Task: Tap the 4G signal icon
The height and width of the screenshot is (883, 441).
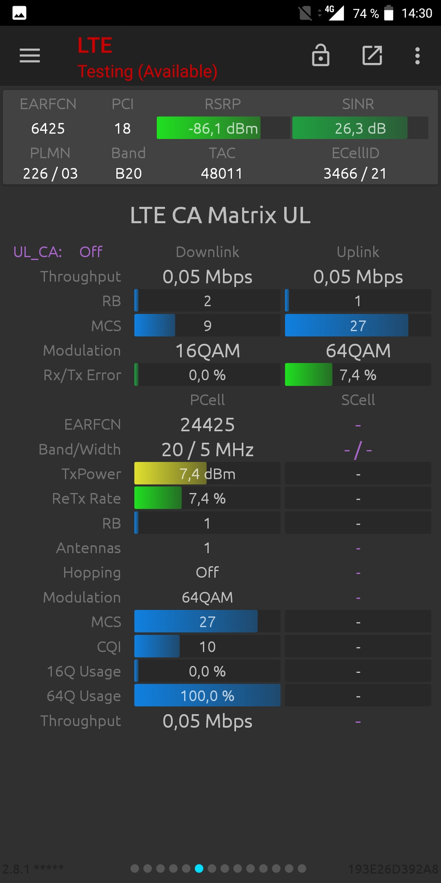Action: pyautogui.click(x=334, y=13)
